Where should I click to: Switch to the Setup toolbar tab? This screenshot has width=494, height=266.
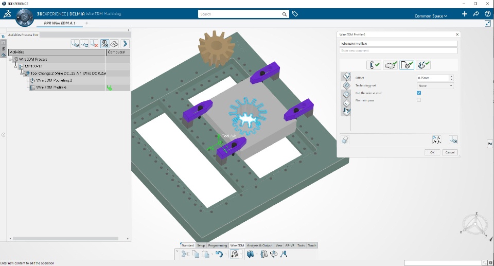[x=201, y=245]
